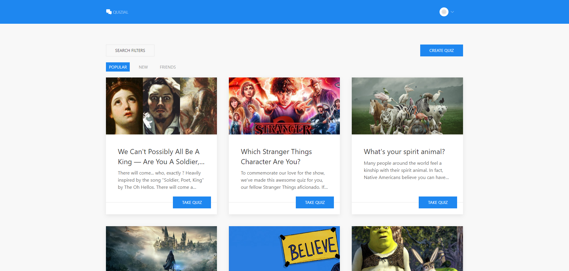Click the title 'Which Stranger Things Character Are You?'
Image resolution: width=569 pixels, height=271 pixels.
pyautogui.click(x=276, y=157)
